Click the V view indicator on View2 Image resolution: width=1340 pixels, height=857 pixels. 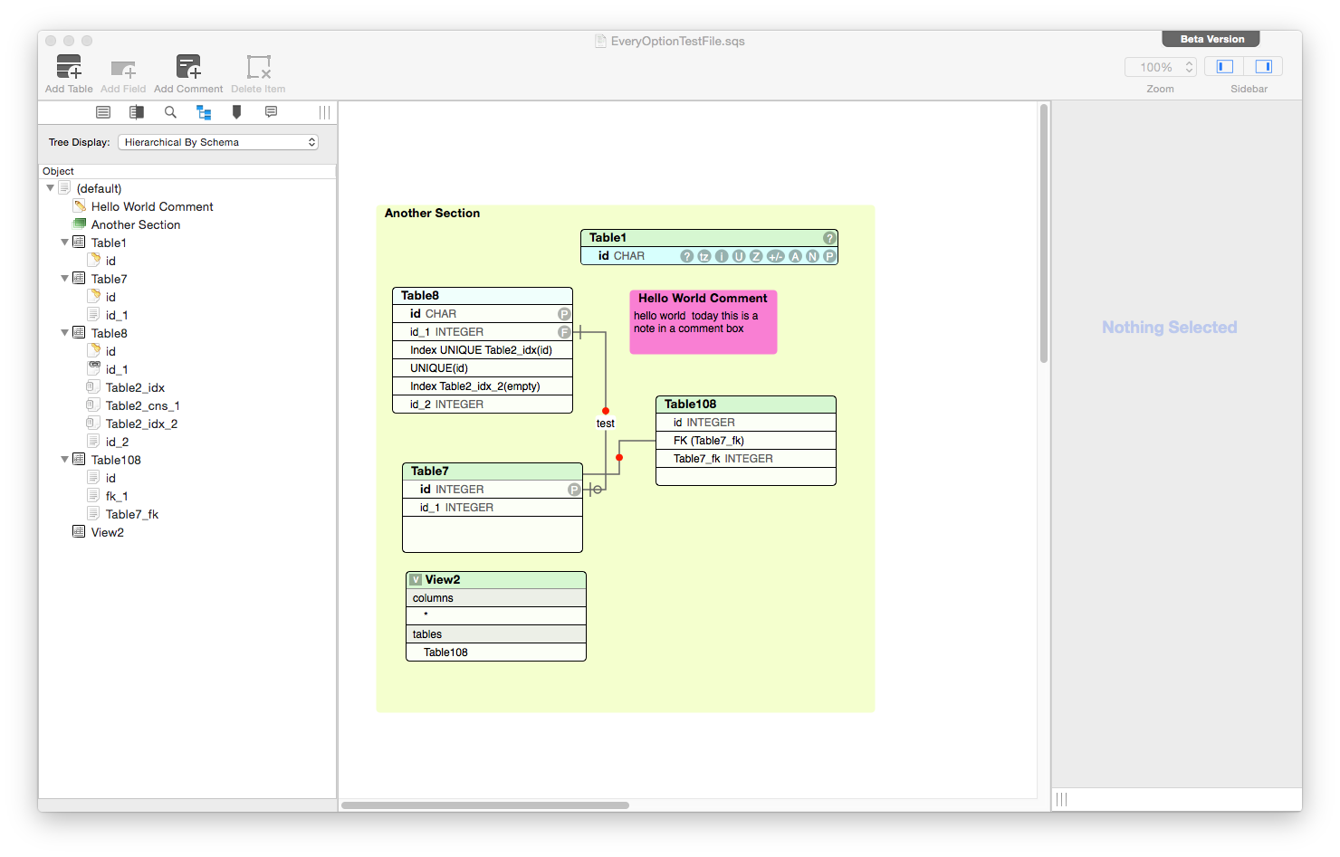click(416, 580)
